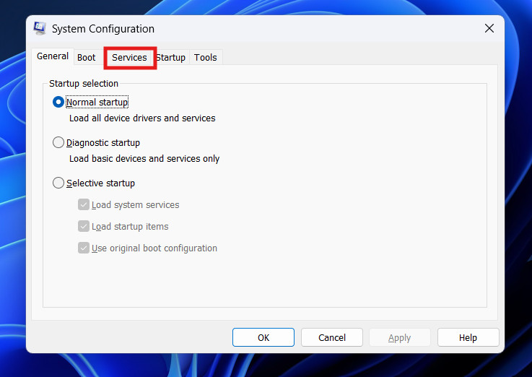Click the Cancel button
Image resolution: width=532 pixels, height=377 pixels.
point(332,337)
